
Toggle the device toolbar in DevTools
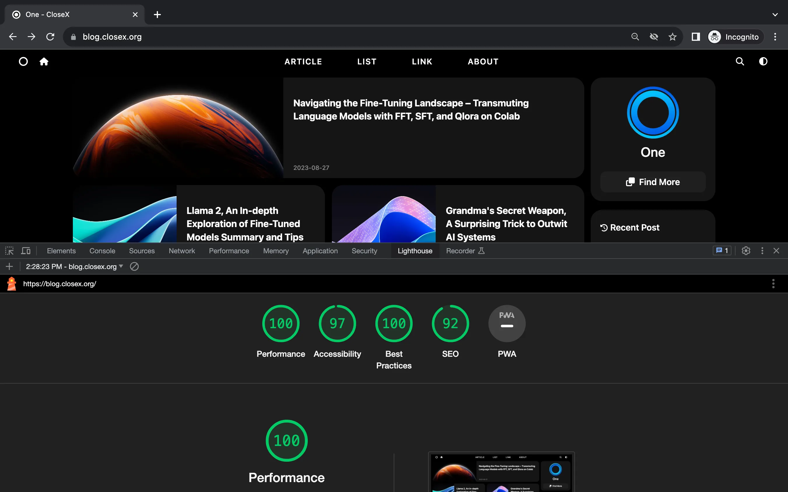pos(26,251)
